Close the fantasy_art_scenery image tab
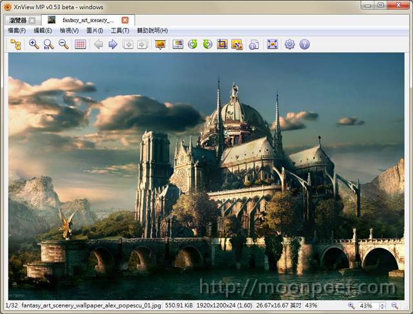The image size is (413, 314). 125,20
